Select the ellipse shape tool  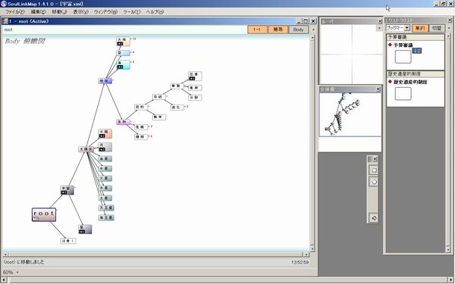pos(374,182)
